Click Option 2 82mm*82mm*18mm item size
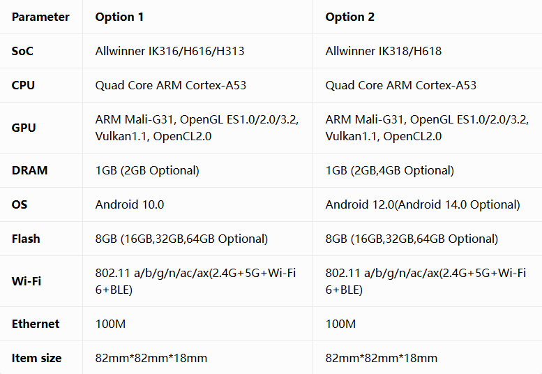The height and width of the screenshot is (374, 542). (382, 358)
